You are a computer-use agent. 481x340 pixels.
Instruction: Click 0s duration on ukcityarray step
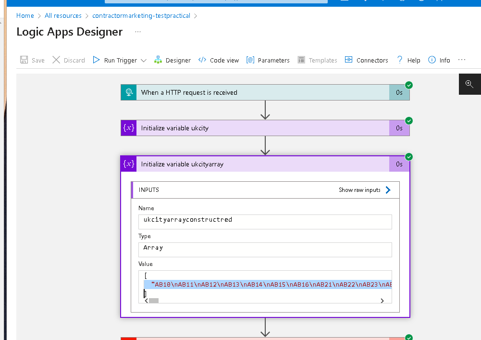click(399, 164)
